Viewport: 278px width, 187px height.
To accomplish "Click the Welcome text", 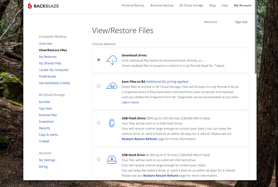I will point(210,22).
